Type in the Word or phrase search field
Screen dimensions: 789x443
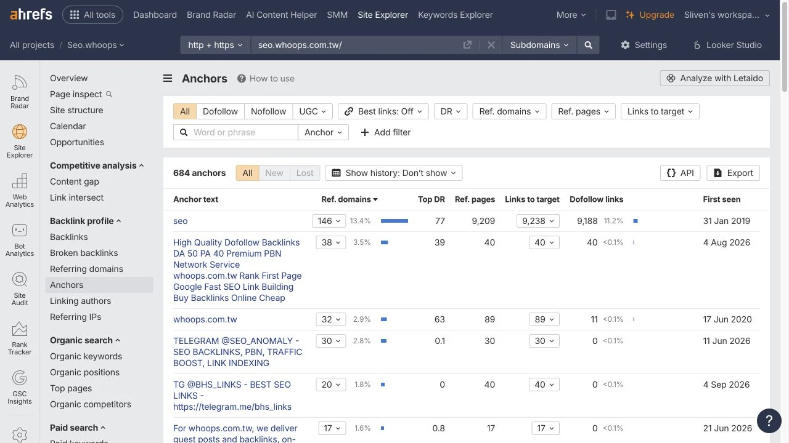(x=235, y=132)
